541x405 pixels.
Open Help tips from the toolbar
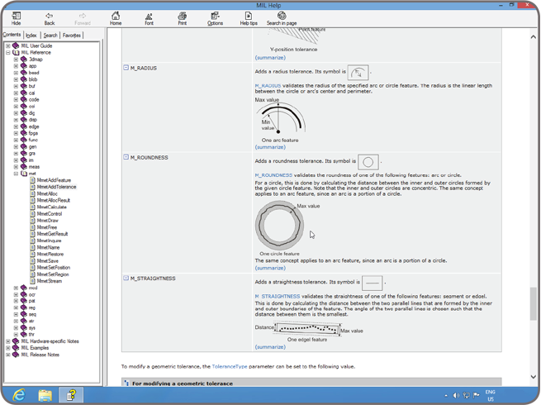pos(249,18)
